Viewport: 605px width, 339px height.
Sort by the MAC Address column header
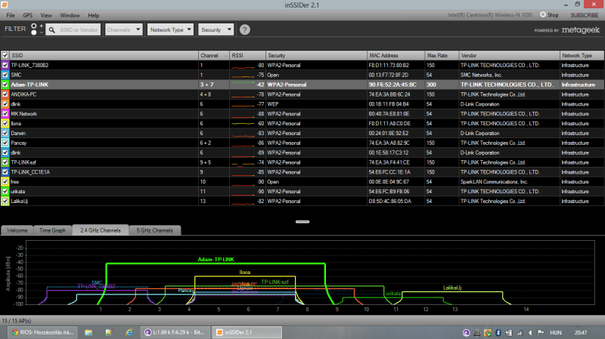[x=396, y=55]
